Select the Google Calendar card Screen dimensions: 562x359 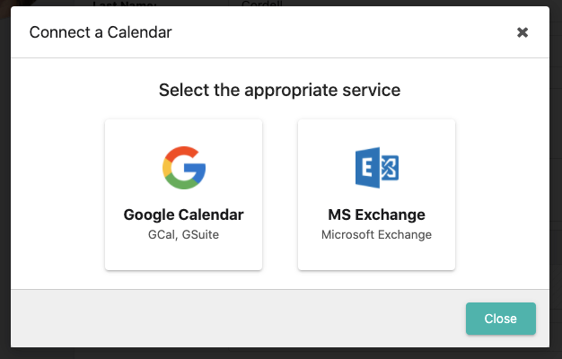[183, 195]
